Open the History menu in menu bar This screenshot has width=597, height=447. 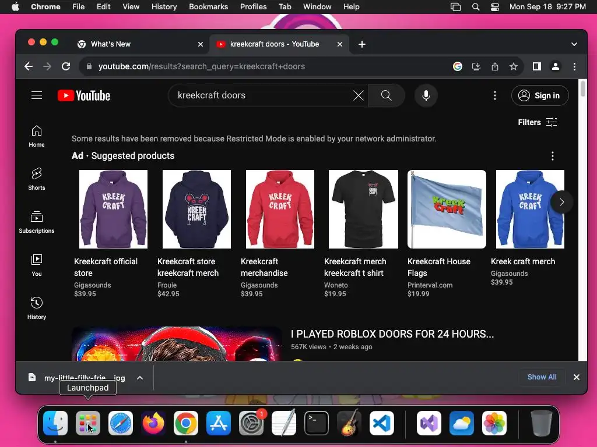(164, 7)
